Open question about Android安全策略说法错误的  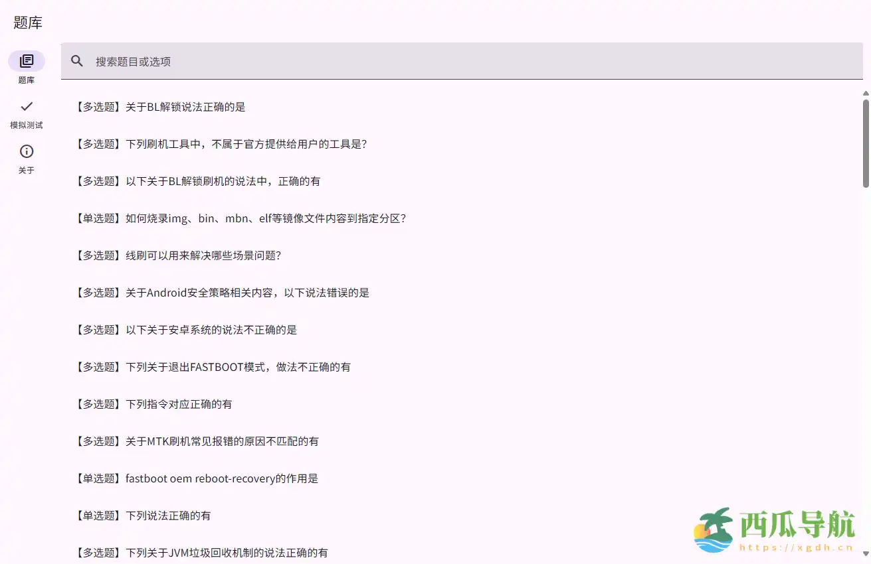[222, 292]
